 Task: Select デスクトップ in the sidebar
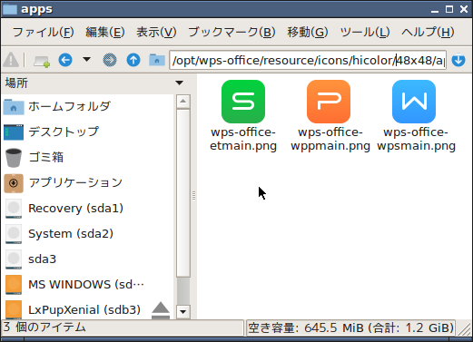pos(88,132)
